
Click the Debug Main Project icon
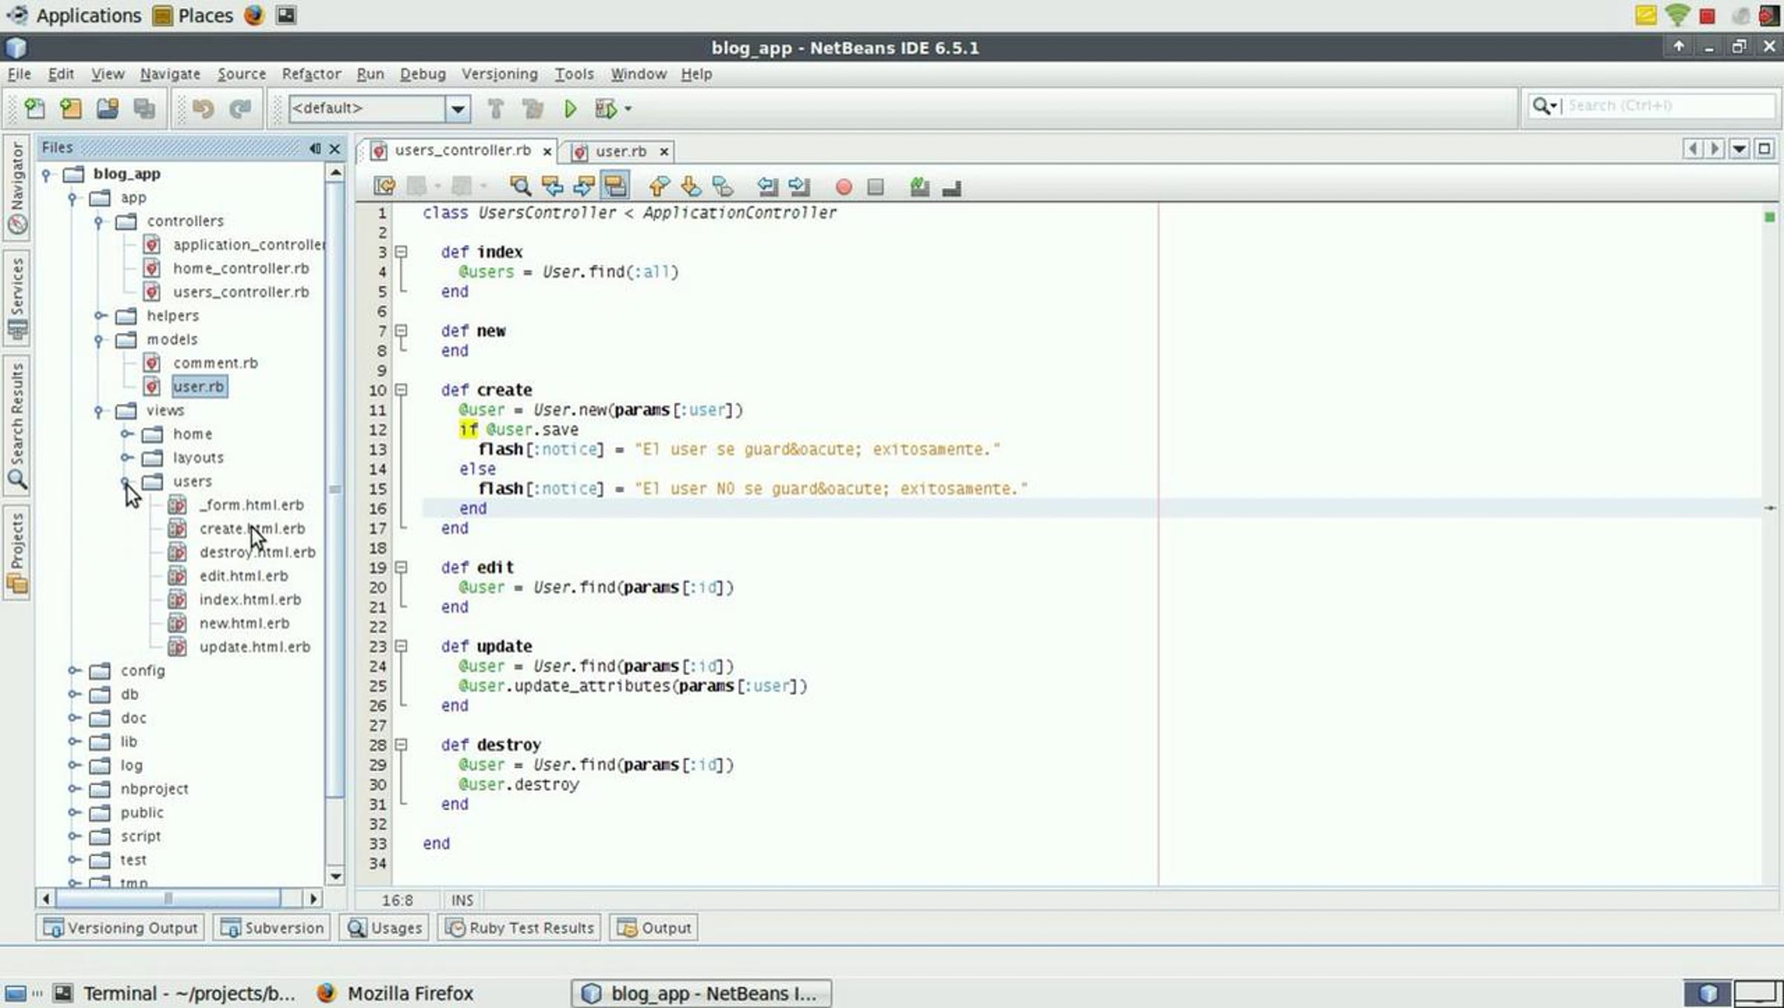[x=605, y=109]
